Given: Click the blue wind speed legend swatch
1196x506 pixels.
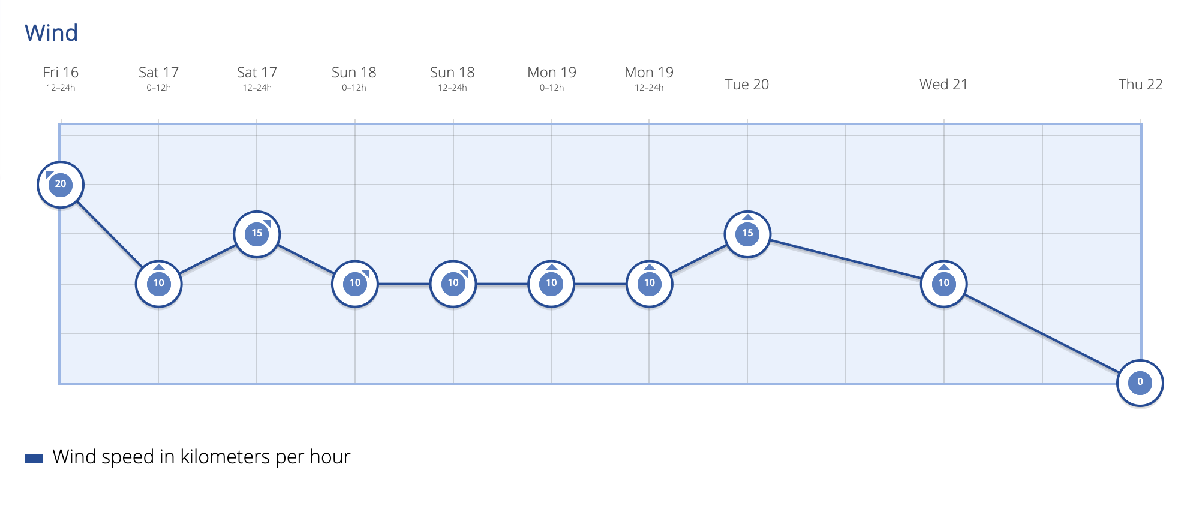Looking at the screenshot, I should click(34, 459).
